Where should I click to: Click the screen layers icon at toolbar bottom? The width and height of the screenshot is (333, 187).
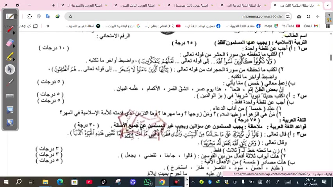[x=10, y=123]
